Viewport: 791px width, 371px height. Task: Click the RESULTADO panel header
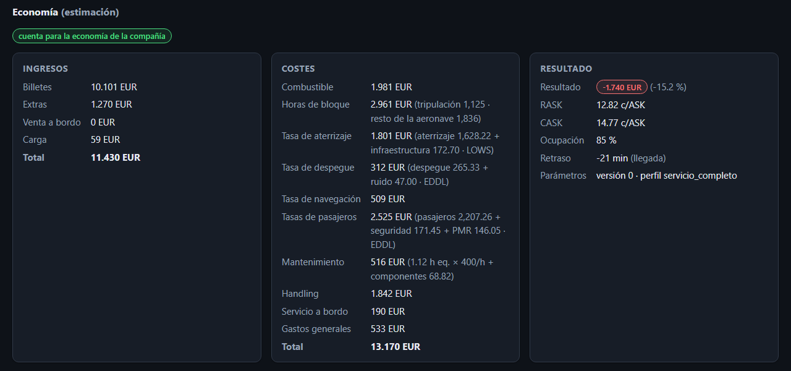[x=566, y=69]
